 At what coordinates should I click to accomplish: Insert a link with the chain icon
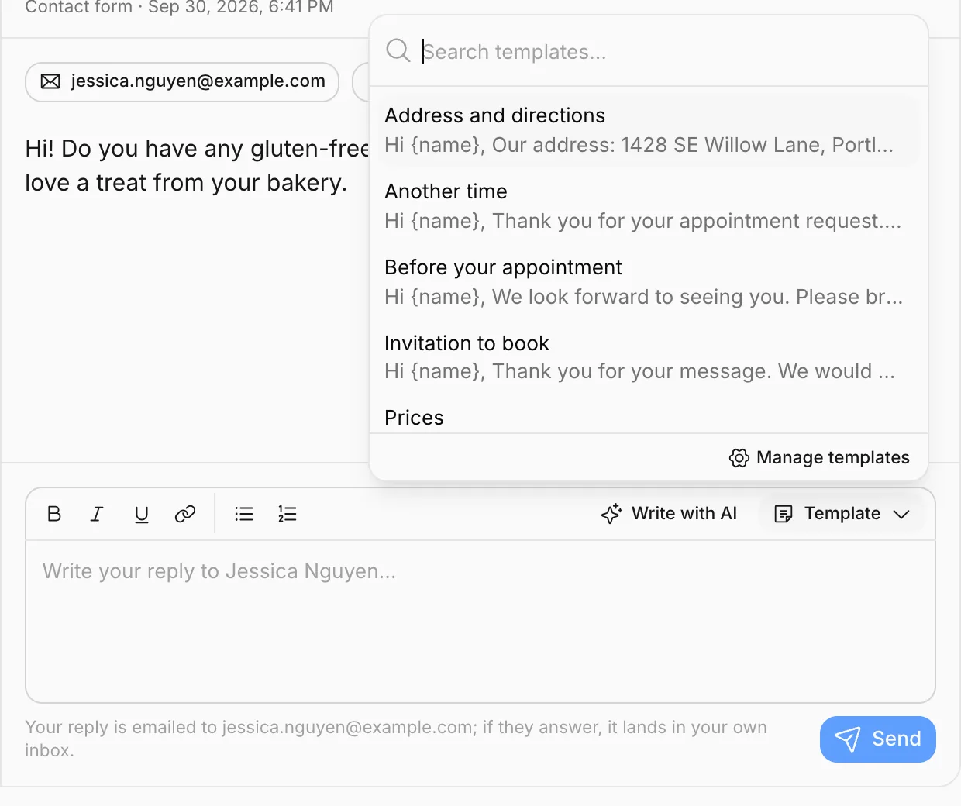tap(184, 514)
